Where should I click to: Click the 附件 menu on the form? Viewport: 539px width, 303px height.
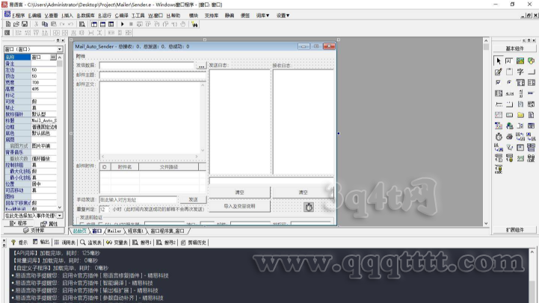[81, 56]
